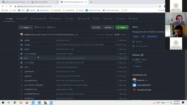
Task: Open the Contributors section heading
Action: point(138,75)
